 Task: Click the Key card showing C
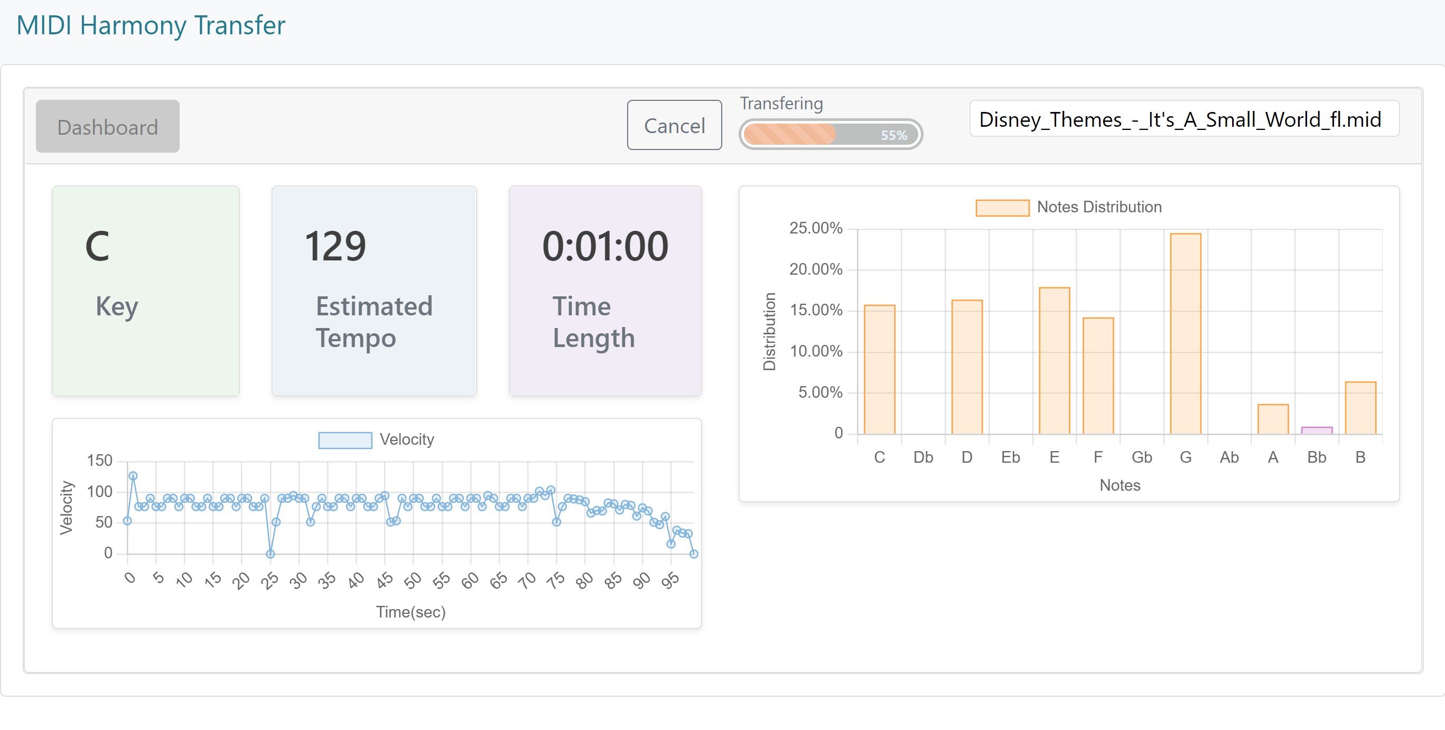pos(146,291)
